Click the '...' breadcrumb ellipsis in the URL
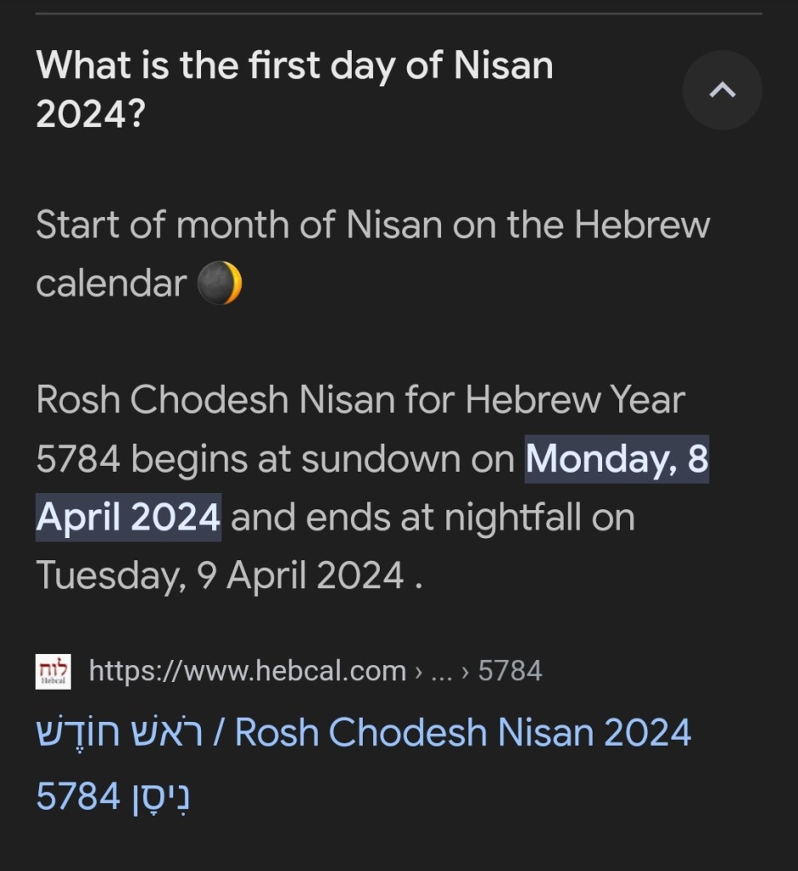Image resolution: width=798 pixels, height=871 pixels. (443, 671)
